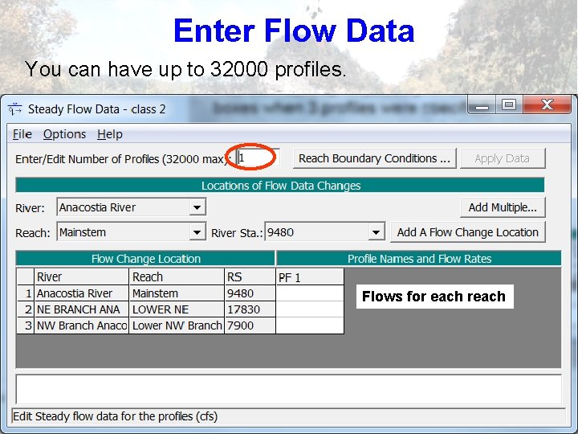Select row 1 header in flow table
Image resolution: width=578 pixels, height=434 pixels.
click(26, 293)
